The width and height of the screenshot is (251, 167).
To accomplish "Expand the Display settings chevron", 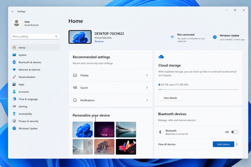I will pyautogui.click(x=147, y=75).
